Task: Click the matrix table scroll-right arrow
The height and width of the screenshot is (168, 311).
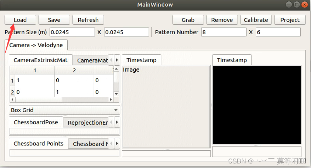Action: pyautogui.click(x=111, y=100)
